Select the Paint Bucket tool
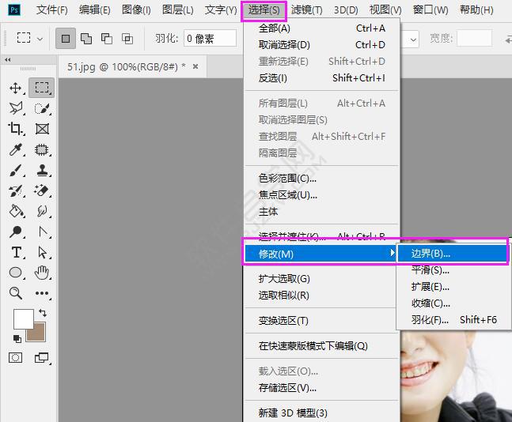Viewport: 512px width, 422px height. (15, 211)
